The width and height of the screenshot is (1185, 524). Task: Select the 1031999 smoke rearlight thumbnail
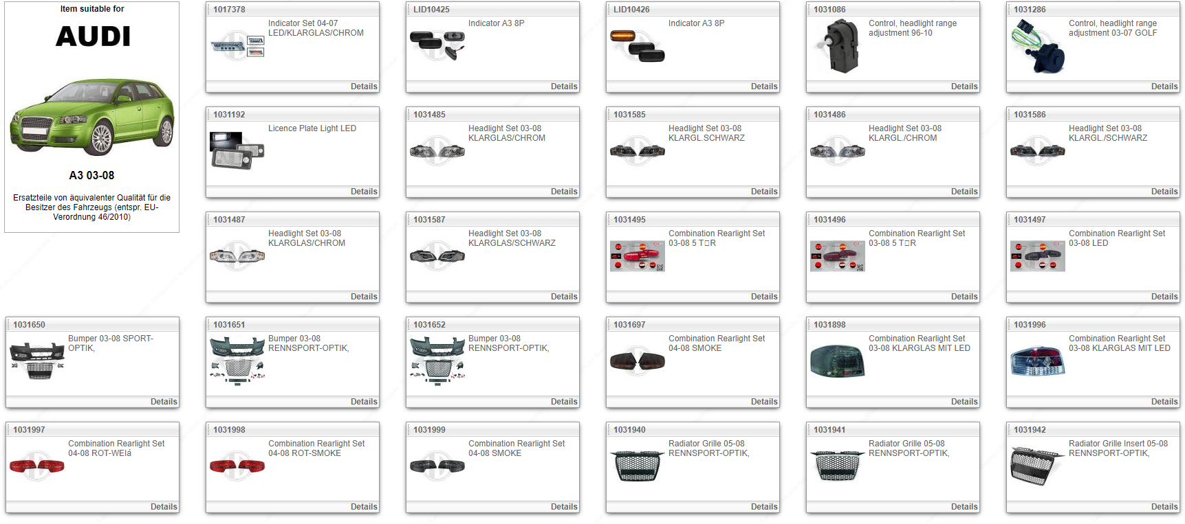437,466
